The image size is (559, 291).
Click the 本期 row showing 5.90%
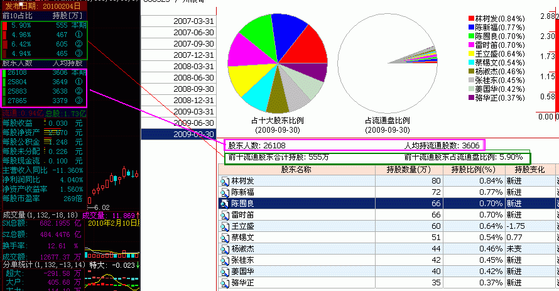coord(44,25)
